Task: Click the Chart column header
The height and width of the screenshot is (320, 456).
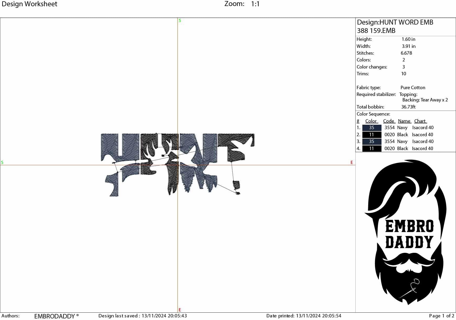Action: coord(420,121)
